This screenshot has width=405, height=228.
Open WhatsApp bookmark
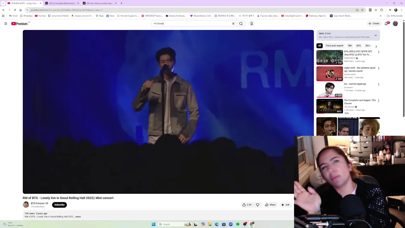pos(26,16)
